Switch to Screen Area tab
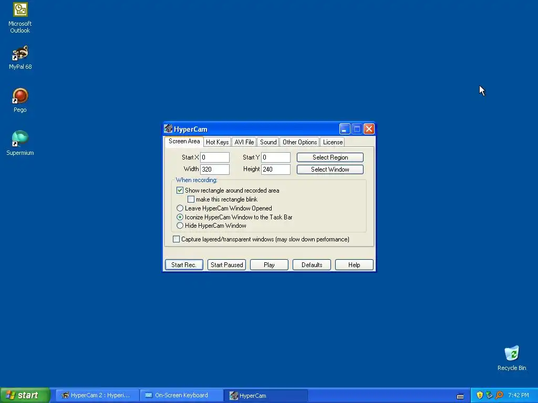The width and height of the screenshot is (538, 403). 184,141
